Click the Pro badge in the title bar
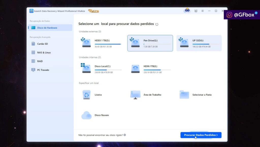 pyautogui.click(x=93, y=11)
